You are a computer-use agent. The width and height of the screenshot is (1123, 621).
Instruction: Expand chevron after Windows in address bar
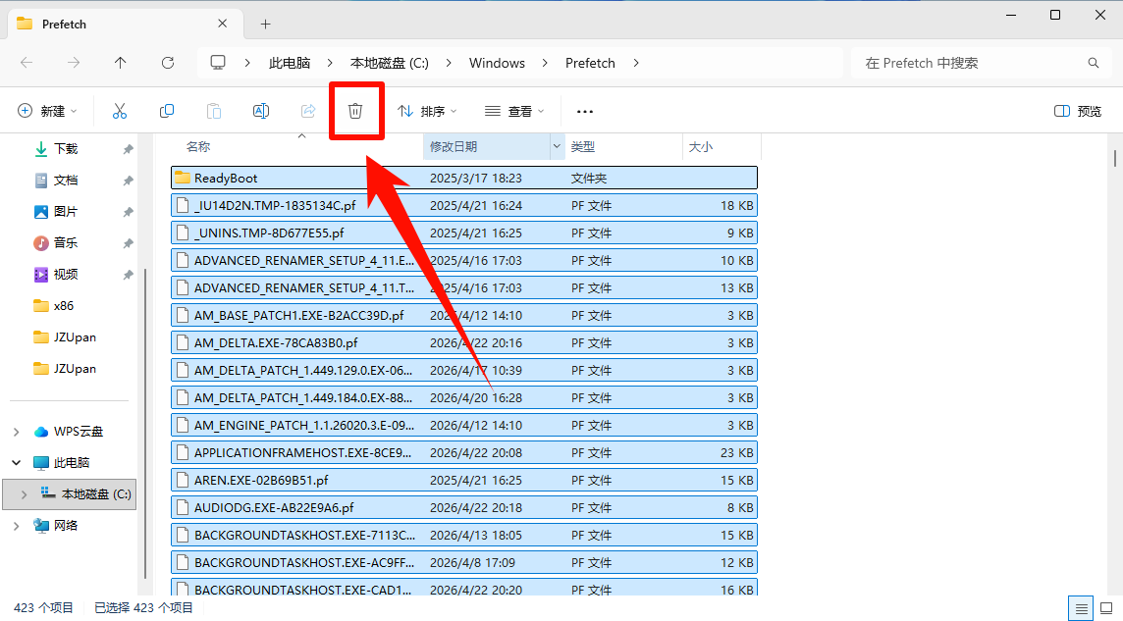545,63
